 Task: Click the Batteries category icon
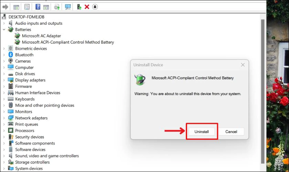tap(11, 29)
